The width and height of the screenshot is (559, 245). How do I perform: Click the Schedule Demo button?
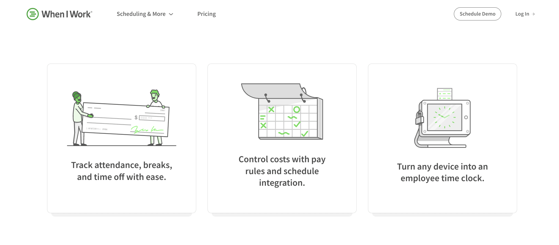coord(477,14)
